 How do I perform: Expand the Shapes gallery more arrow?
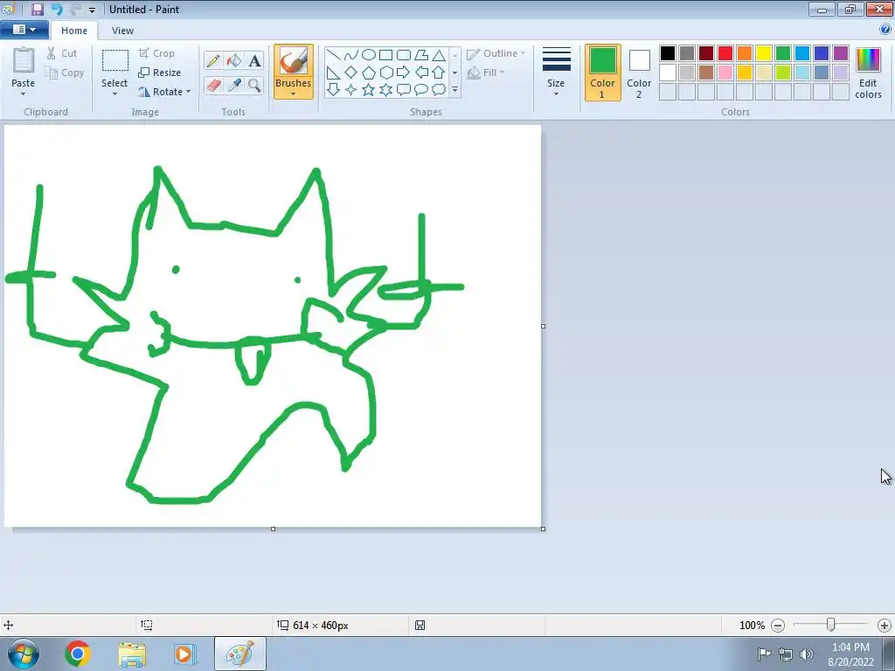click(x=454, y=90)
